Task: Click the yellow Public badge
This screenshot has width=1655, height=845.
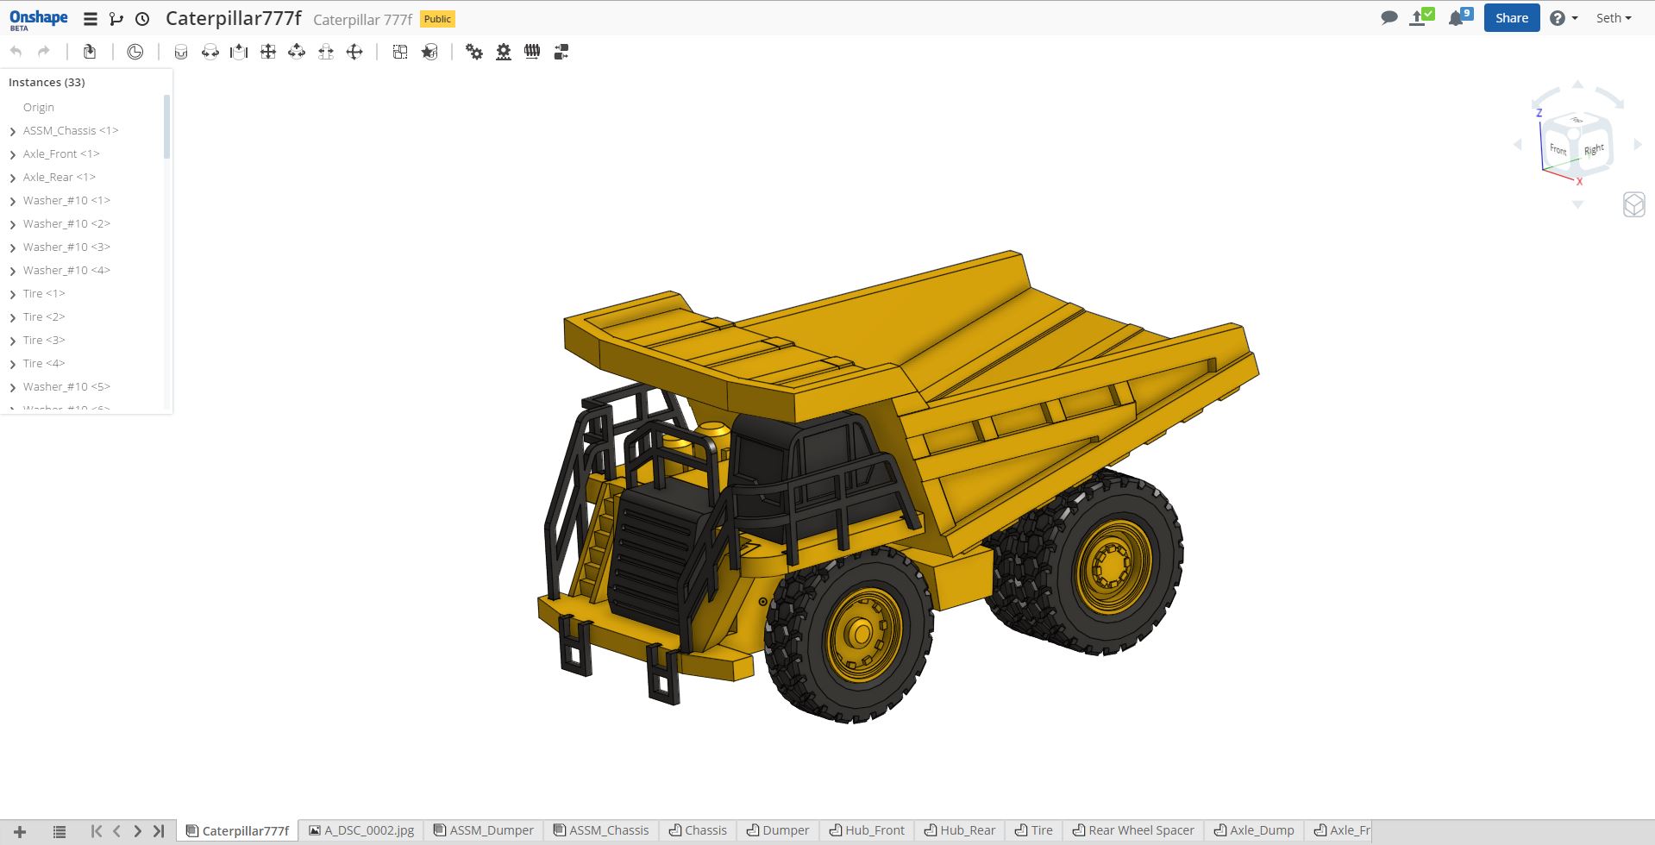Action: (x=437, y=19)
